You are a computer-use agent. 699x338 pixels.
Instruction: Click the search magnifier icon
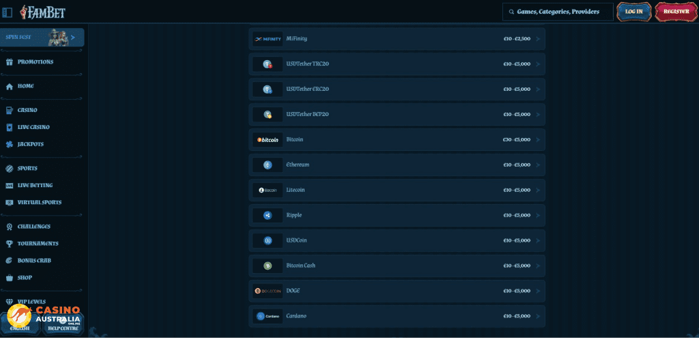click(512, 12)
